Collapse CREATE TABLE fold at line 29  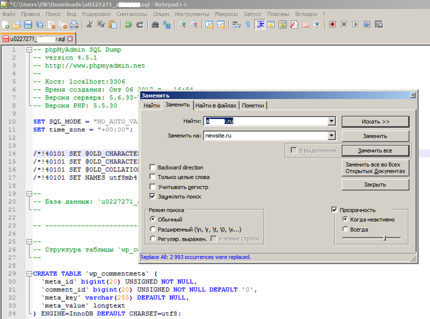tap(30, 273)
